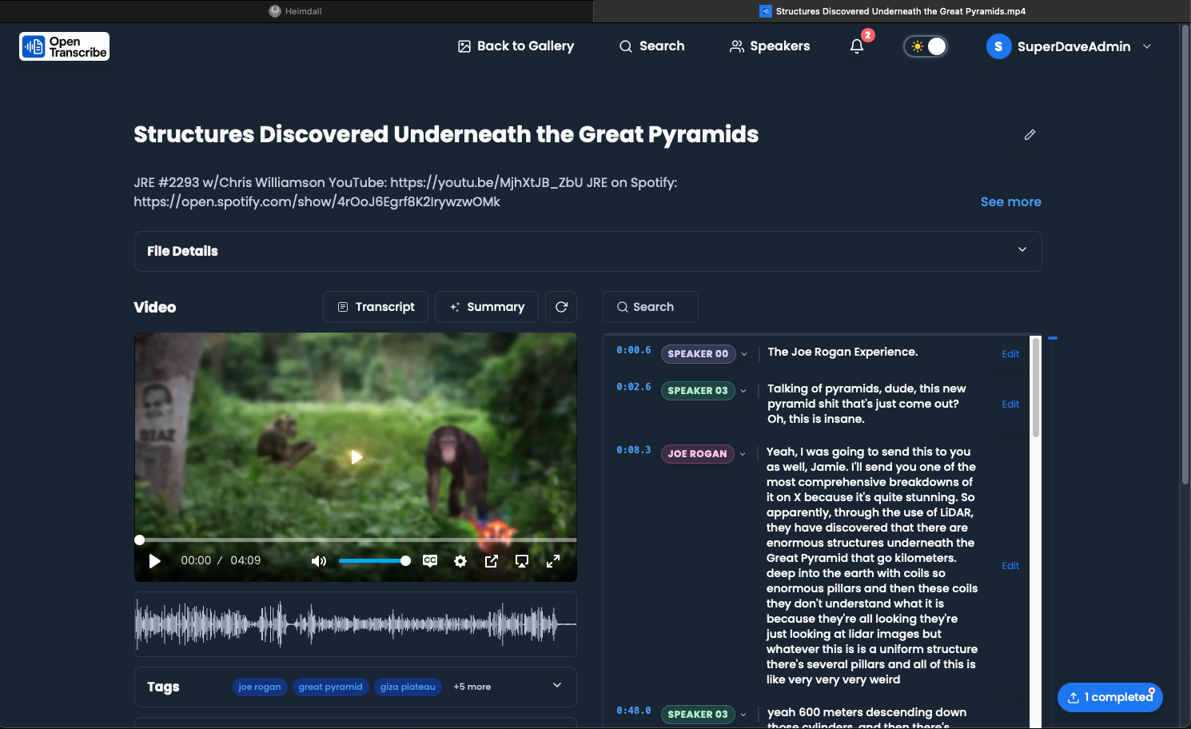Switch to the Heimdall browser tab
1191x729 pixels.
(296, 11)
